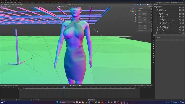The image size is (185, 104).
Task: Open the viewport shading options dropdown arrow
Action: click(x=151, y=5)
